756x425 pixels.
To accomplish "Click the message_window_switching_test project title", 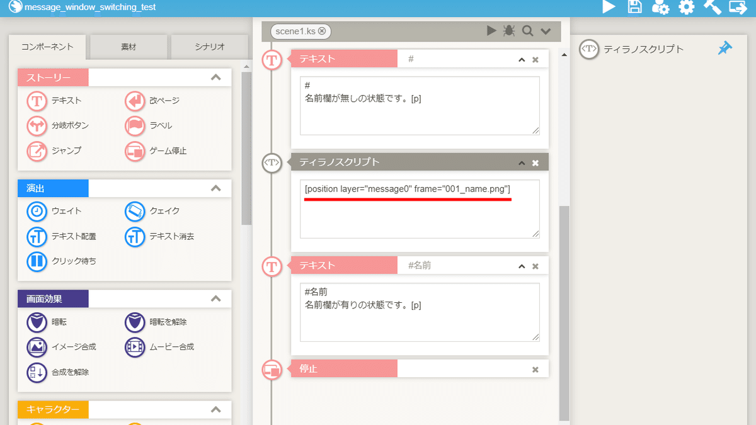I will point(90,8).
